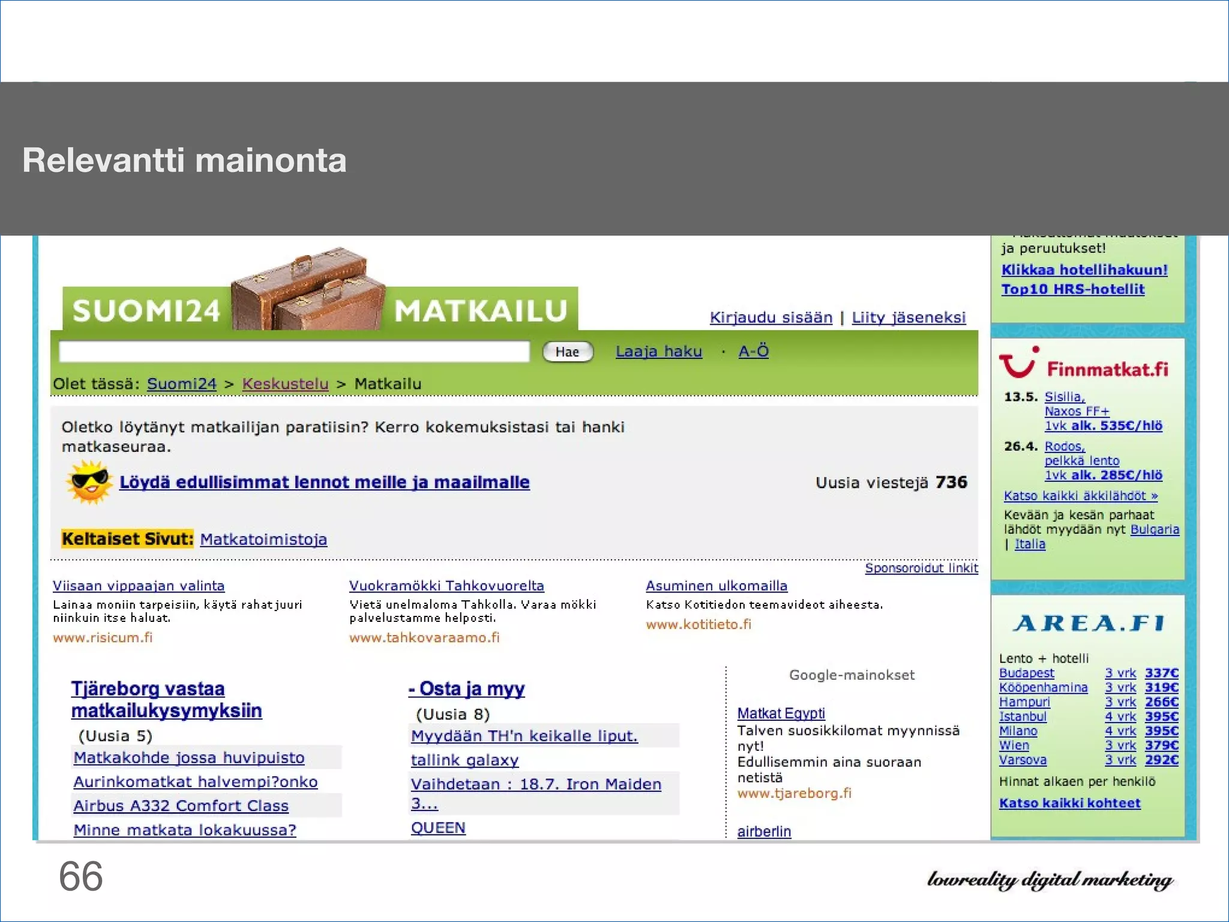Open the Sisilia, Naxos FF+ offer
1229x922 pixels.
click(1103, 411)
